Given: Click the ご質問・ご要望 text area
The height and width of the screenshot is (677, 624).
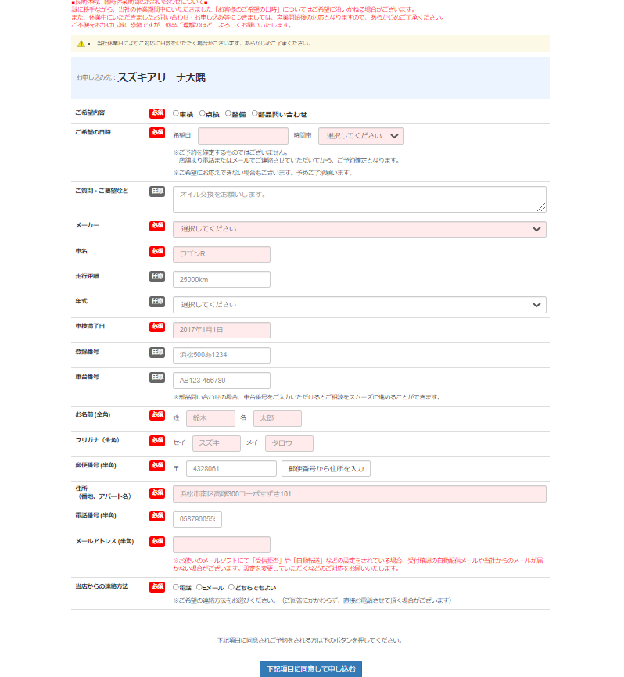Looking at the screenshot, I should 359,199.
